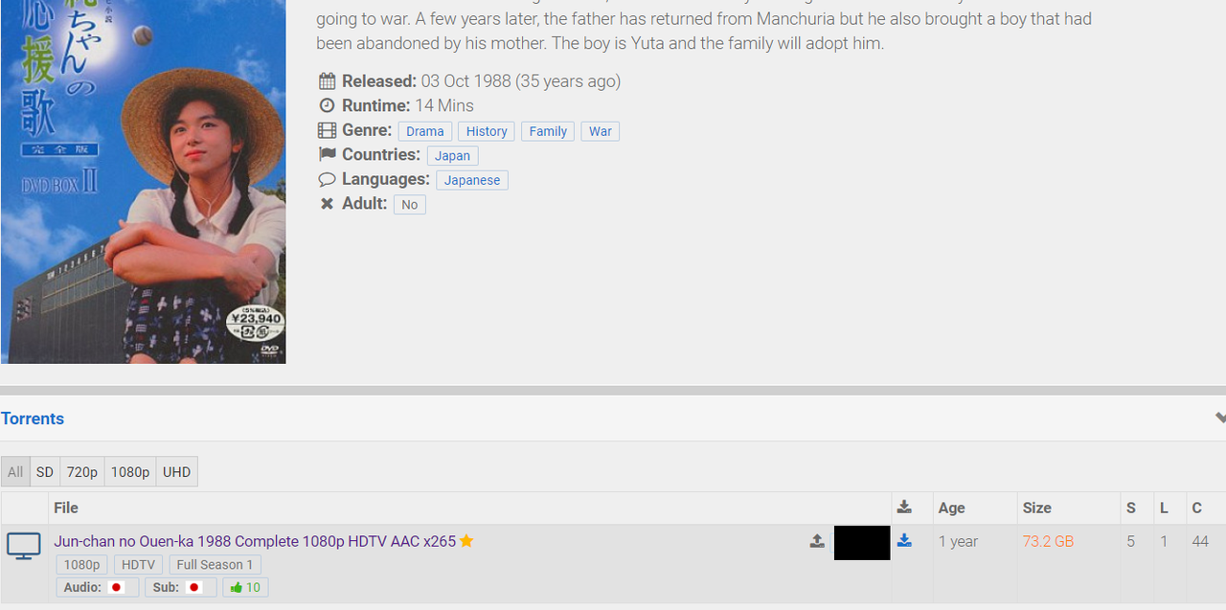Image resolution: width=1226 pixels, height=610 pixels.
Task: Filter torrents by 720p
Action: (x=82, y=472)
